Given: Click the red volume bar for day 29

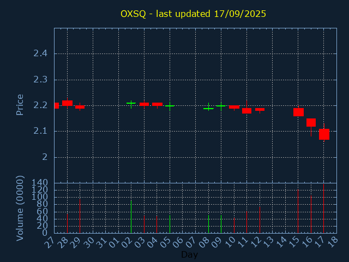Looking at the screenshot, I should [x=80, y=216].
